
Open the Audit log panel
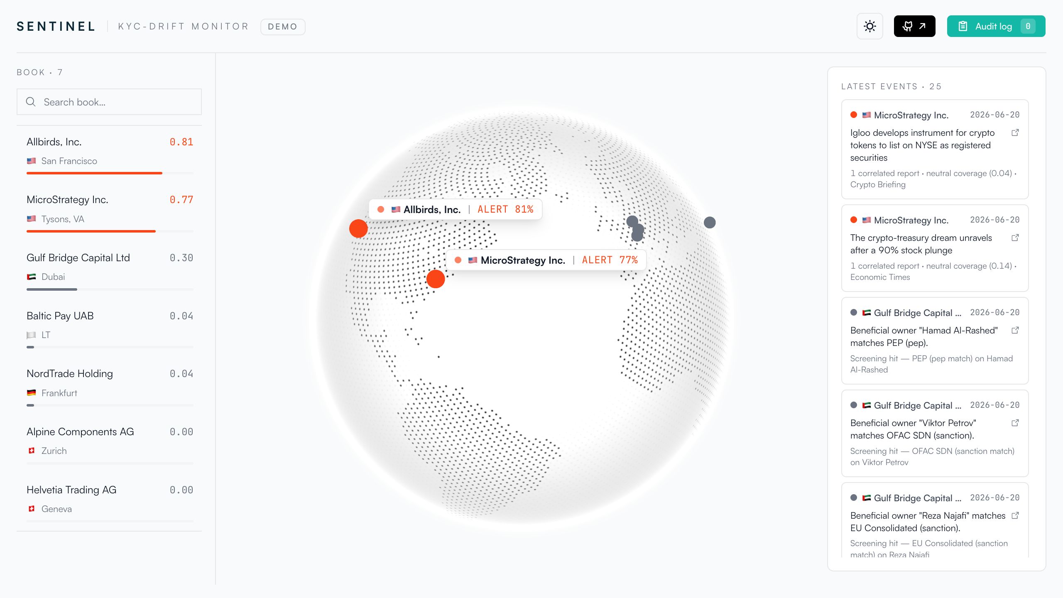click(996, 26)
